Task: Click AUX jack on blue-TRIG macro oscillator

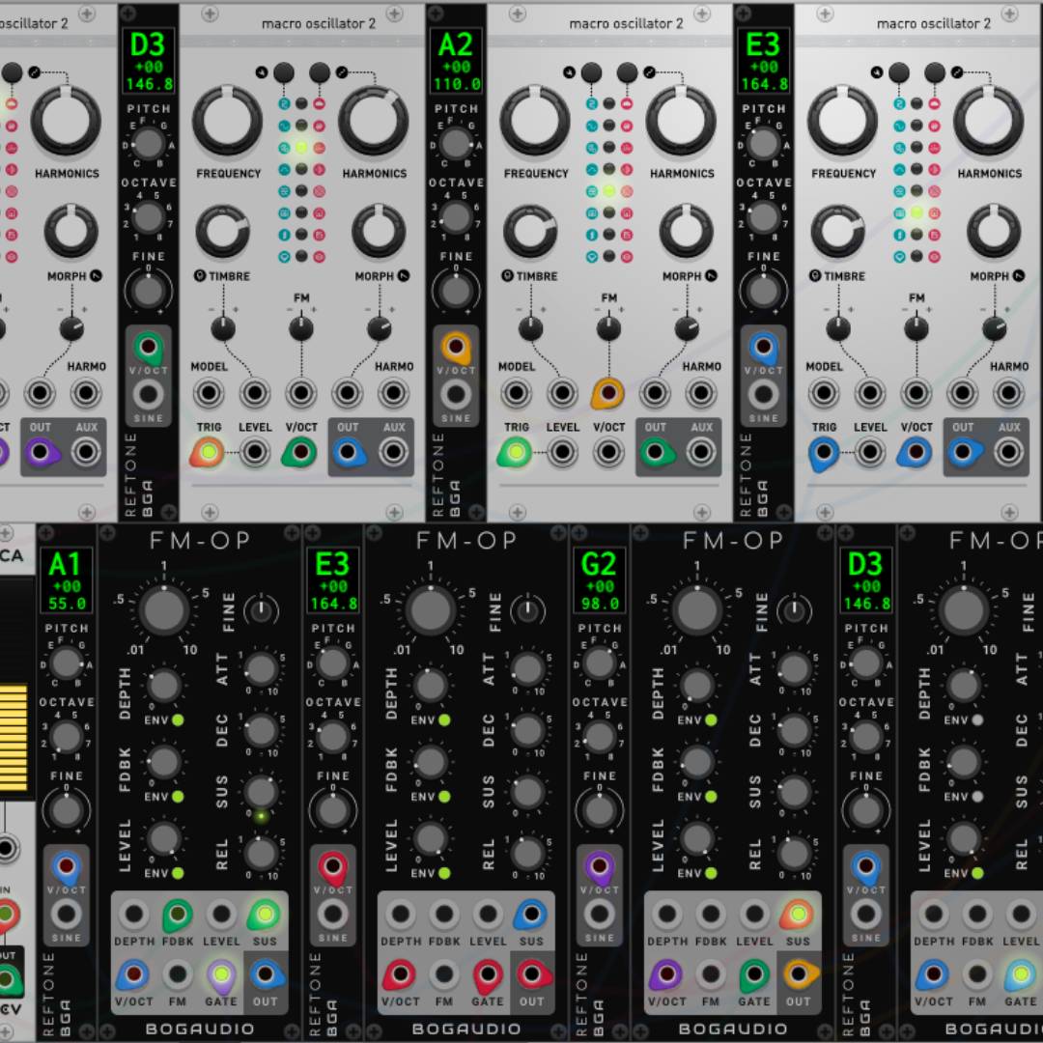Action: pyautogui.click(x=1008, y=452)
